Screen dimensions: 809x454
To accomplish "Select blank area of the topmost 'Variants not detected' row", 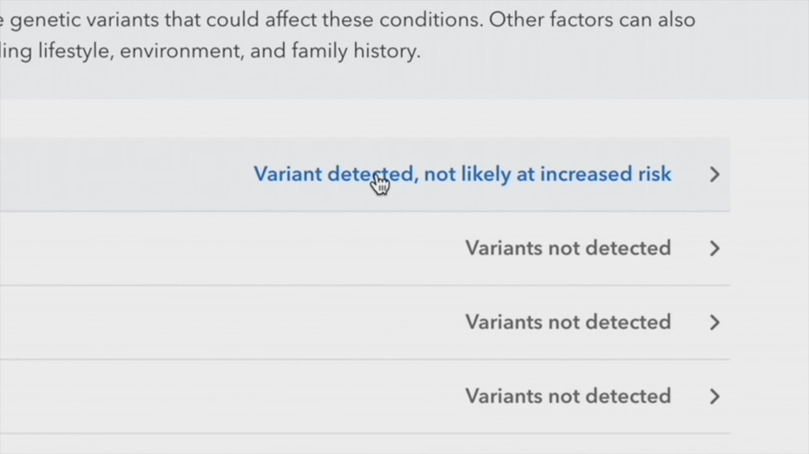I will [227, 249].
